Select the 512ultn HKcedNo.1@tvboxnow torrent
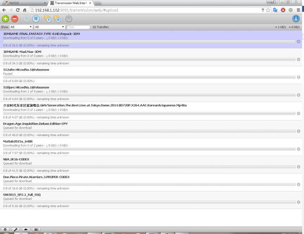 [x=151, y=75]
